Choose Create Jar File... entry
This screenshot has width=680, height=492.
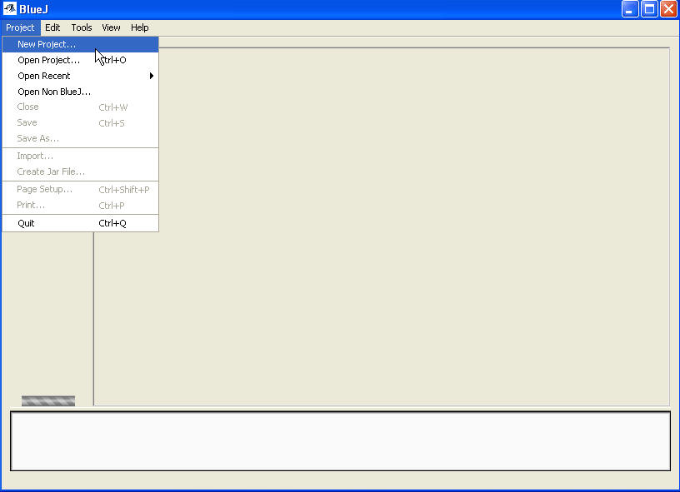click(x=51, y=171)
